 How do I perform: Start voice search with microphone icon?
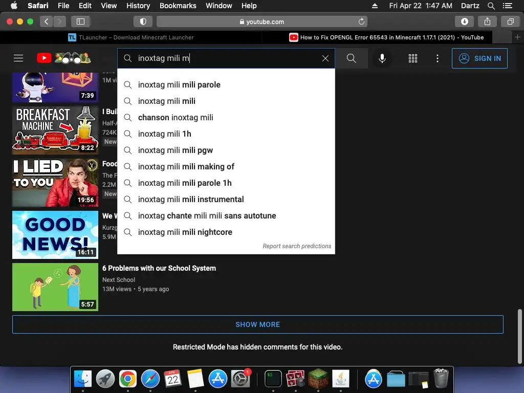point(382,58)
